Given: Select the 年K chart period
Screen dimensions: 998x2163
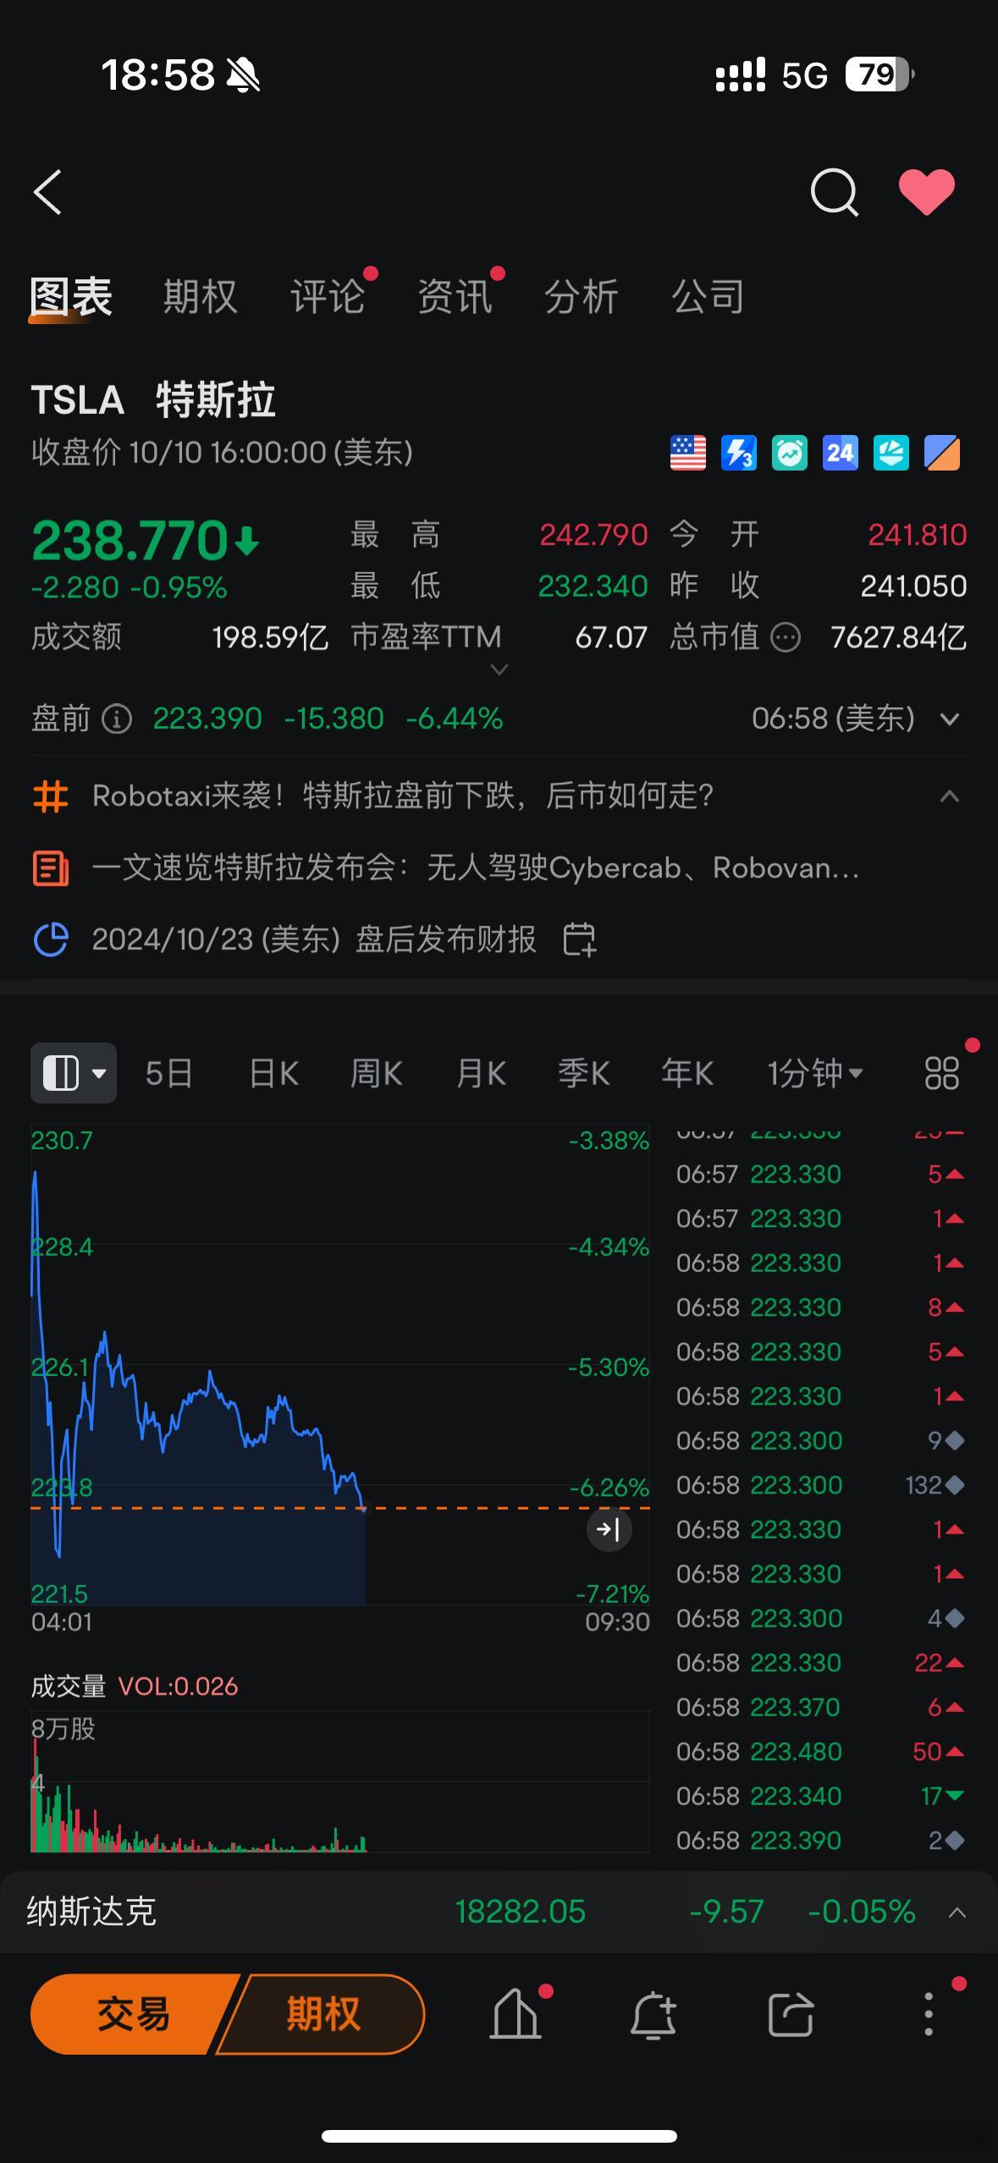Looking at the screenshot, I should click(687, 1073).
